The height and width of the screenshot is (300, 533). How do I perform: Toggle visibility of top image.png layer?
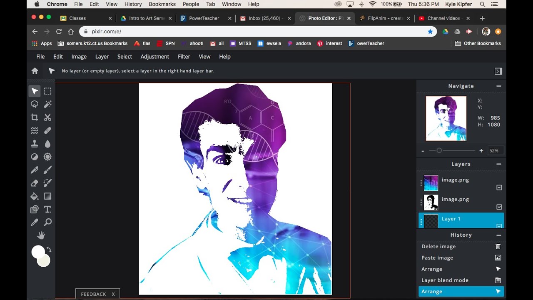click(x=499, y=187)
